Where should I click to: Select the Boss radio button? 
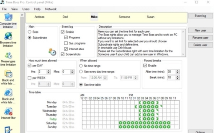[29, 32]
